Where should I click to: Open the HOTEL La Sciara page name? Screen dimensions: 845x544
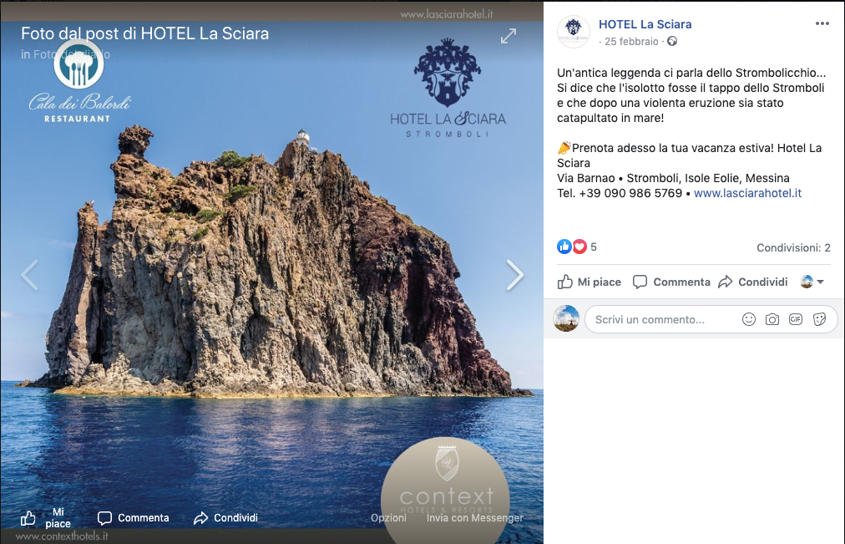point(645,24)
